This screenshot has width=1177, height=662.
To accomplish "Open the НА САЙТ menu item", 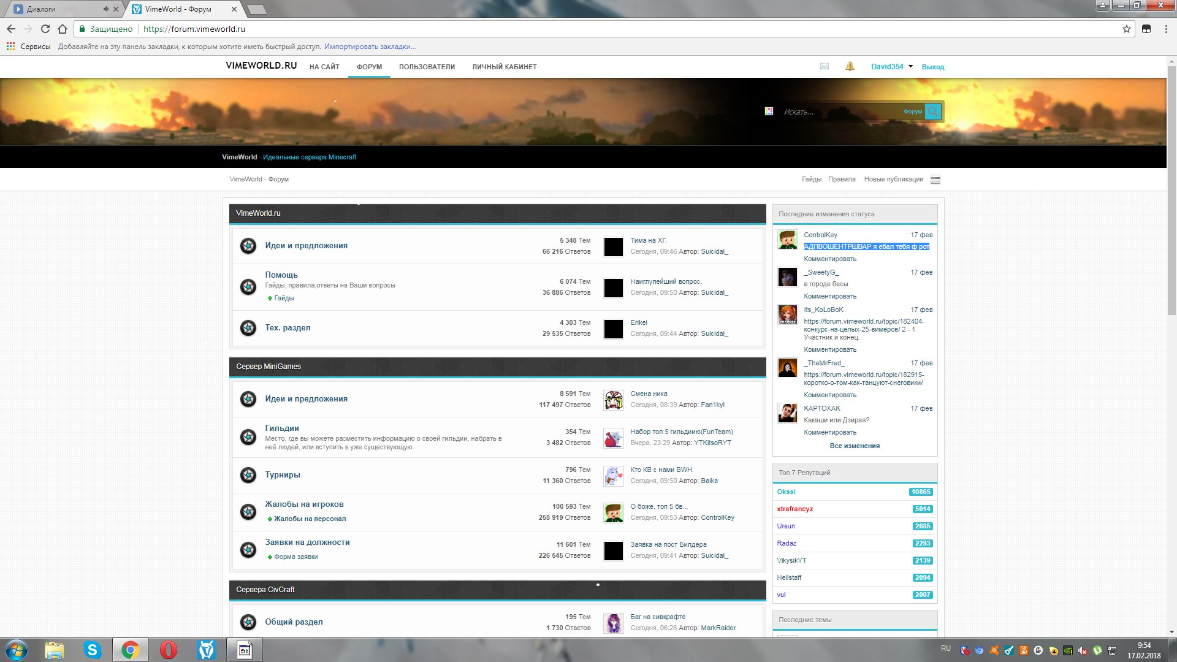I will 324,67.
